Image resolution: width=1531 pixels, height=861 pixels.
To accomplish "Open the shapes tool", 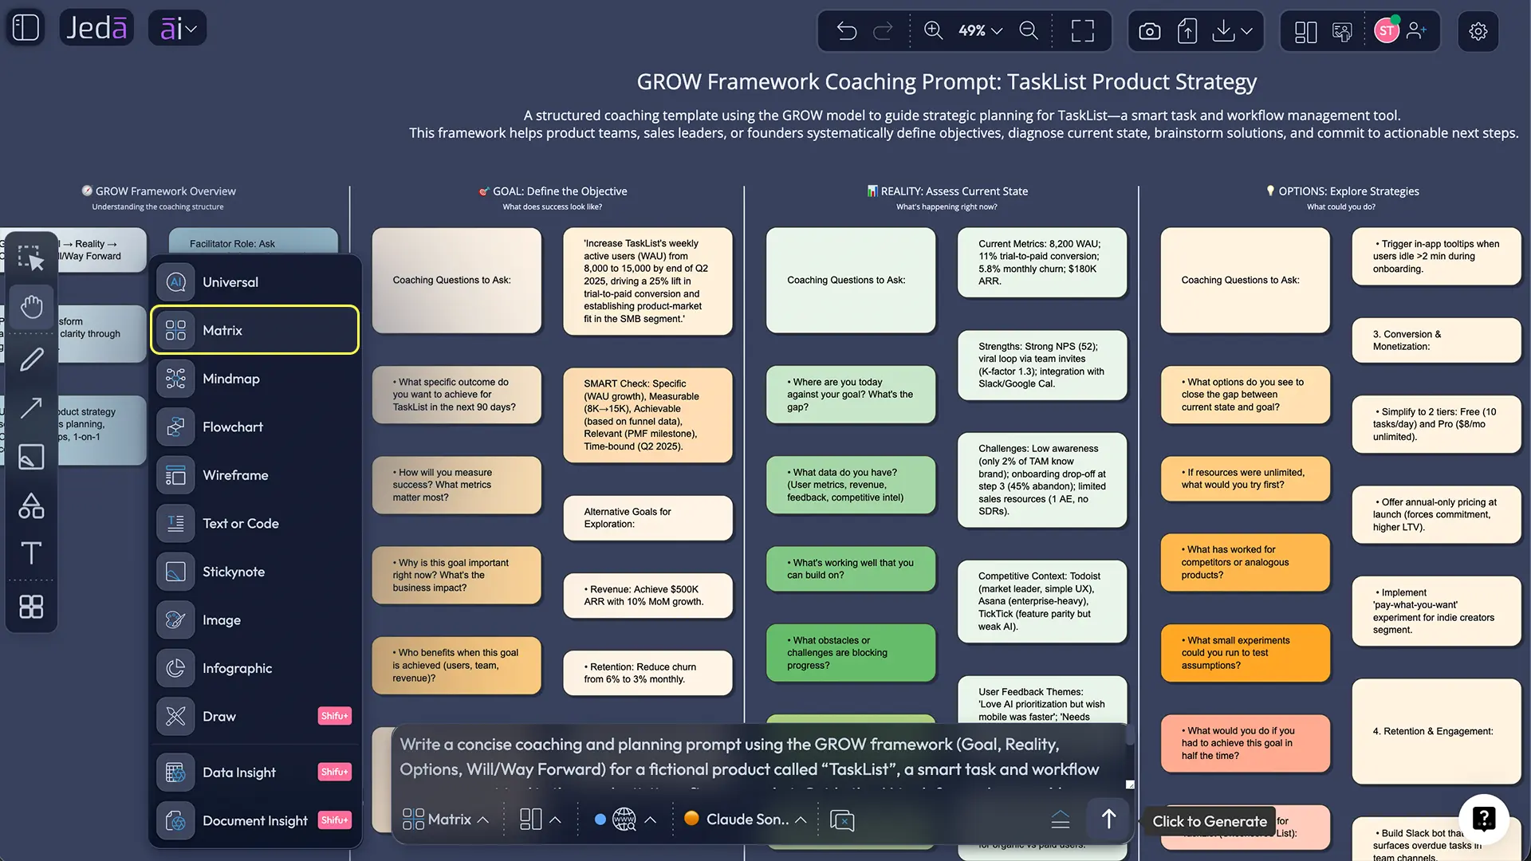I will 31,505.
